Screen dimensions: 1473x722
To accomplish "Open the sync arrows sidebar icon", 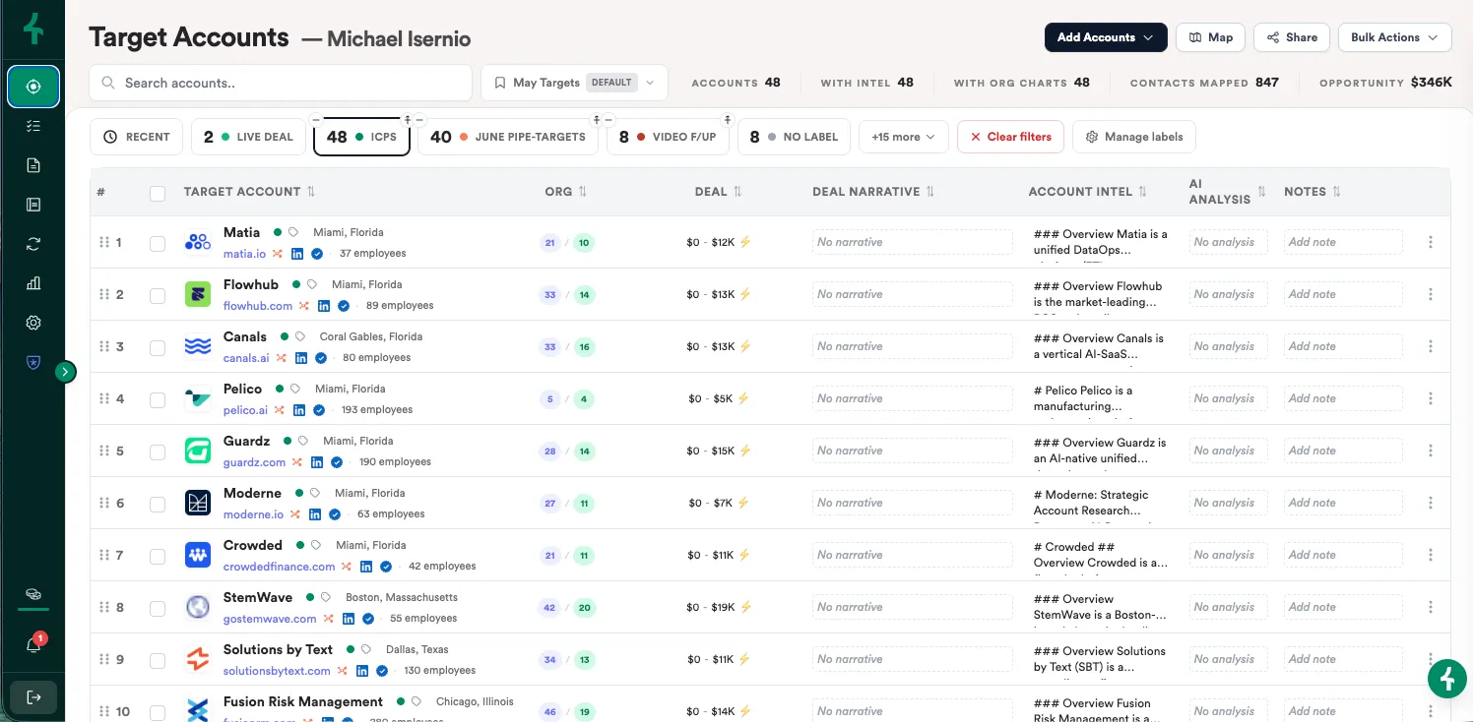I will [33, 244].
